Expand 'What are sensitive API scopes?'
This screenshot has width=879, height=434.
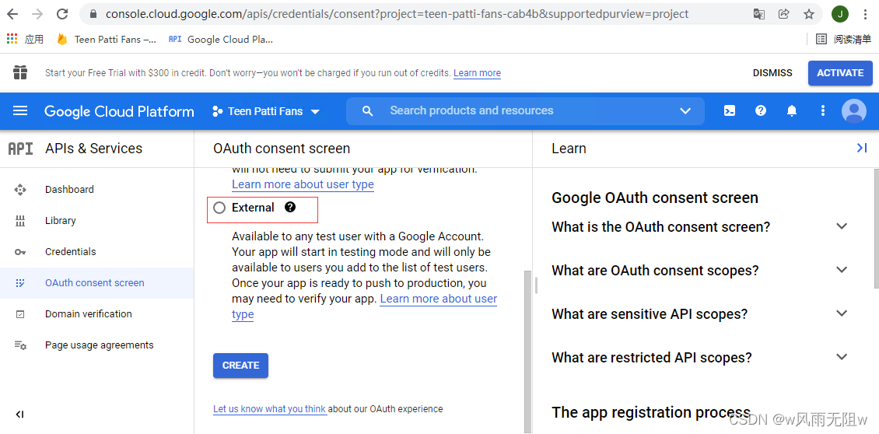(x=841, y=313)
